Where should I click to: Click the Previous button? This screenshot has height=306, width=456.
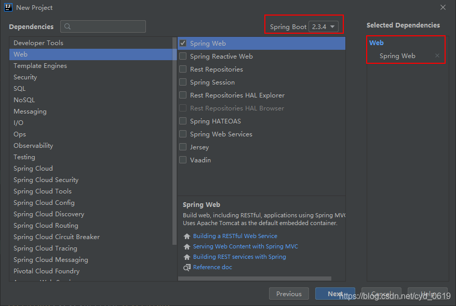click(289, 294)
